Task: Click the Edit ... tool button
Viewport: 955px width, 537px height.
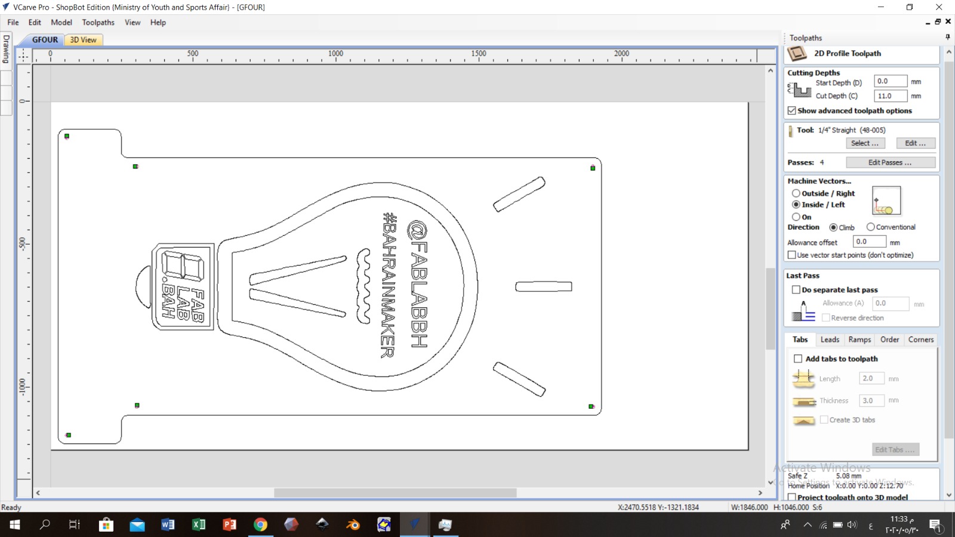Action: pyautogui.click(x=916, y=143)
